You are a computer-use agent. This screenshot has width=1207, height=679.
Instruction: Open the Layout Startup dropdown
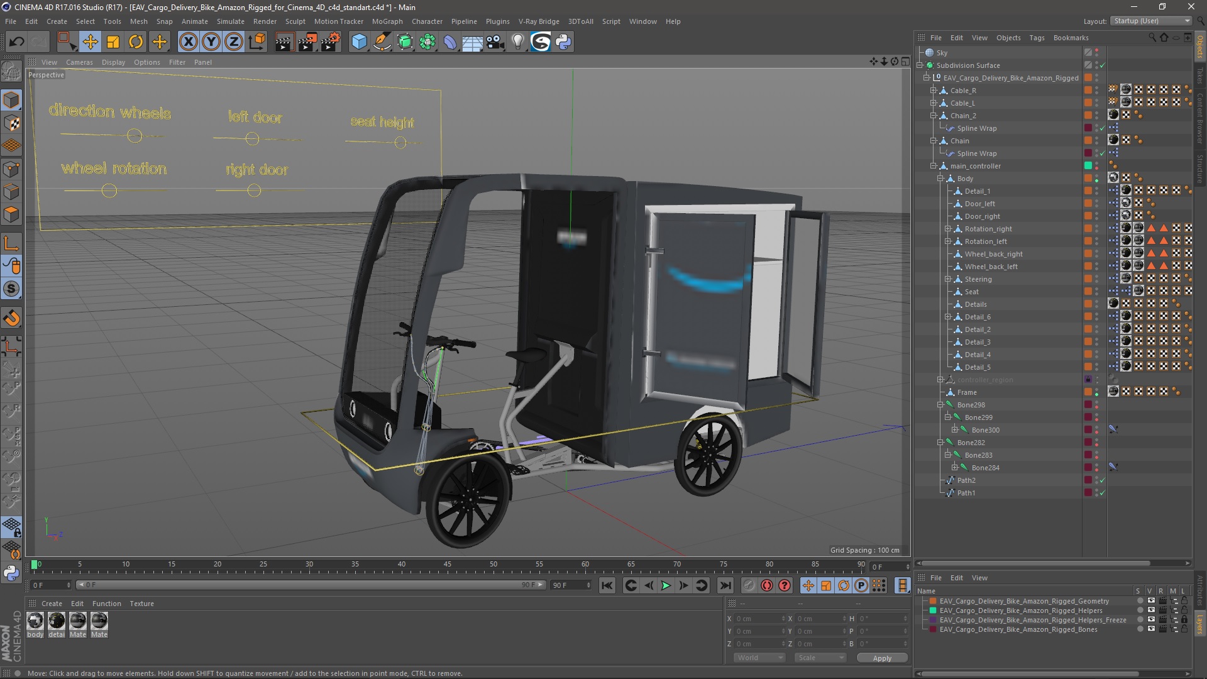[x=1151, y=21]
